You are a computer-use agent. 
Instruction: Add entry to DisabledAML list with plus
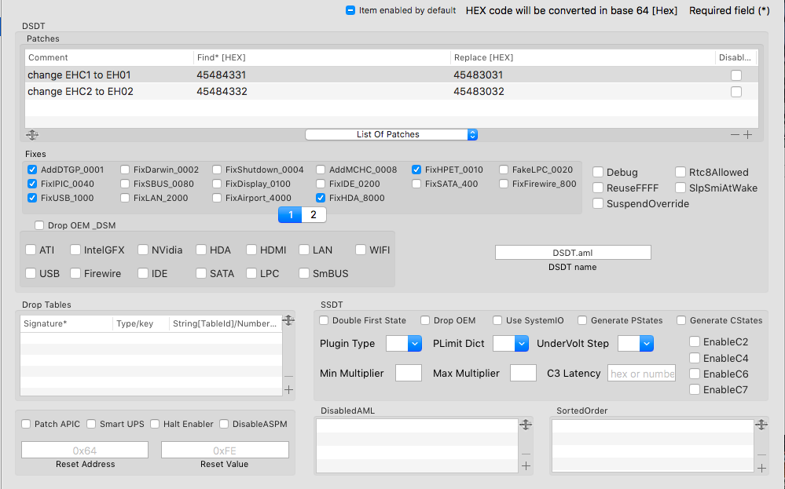(x=526, y=466)
